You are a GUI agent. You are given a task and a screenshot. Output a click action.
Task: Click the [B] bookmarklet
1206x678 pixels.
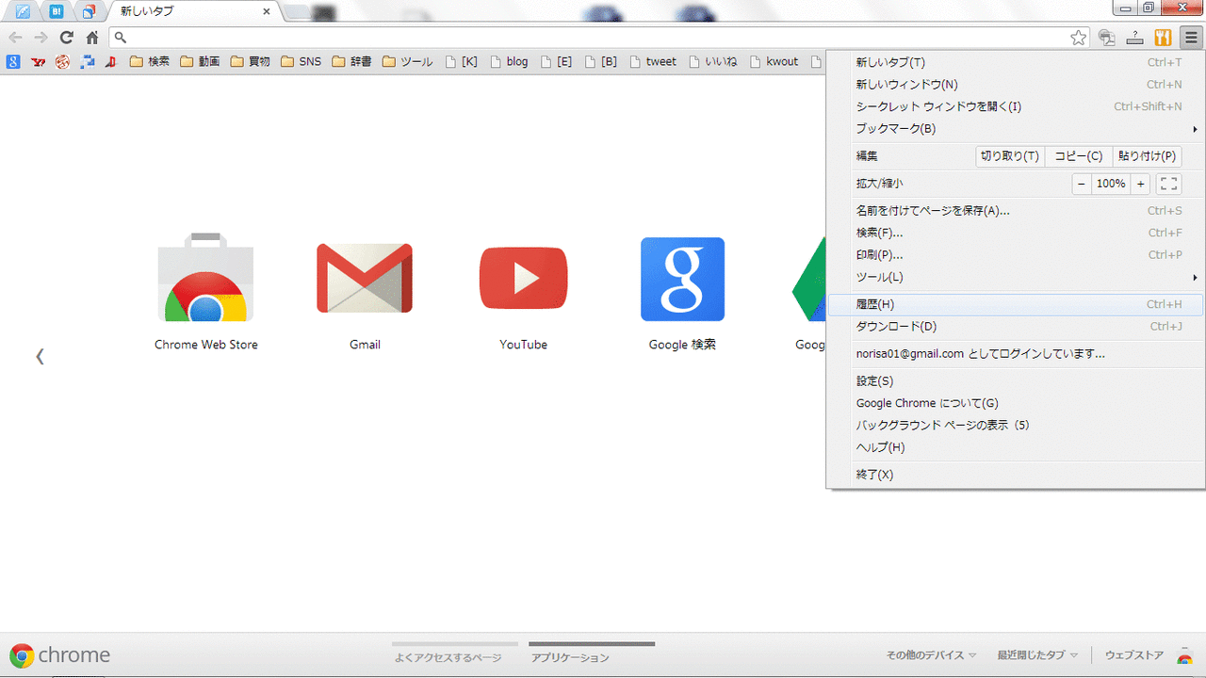pos(600,62)
